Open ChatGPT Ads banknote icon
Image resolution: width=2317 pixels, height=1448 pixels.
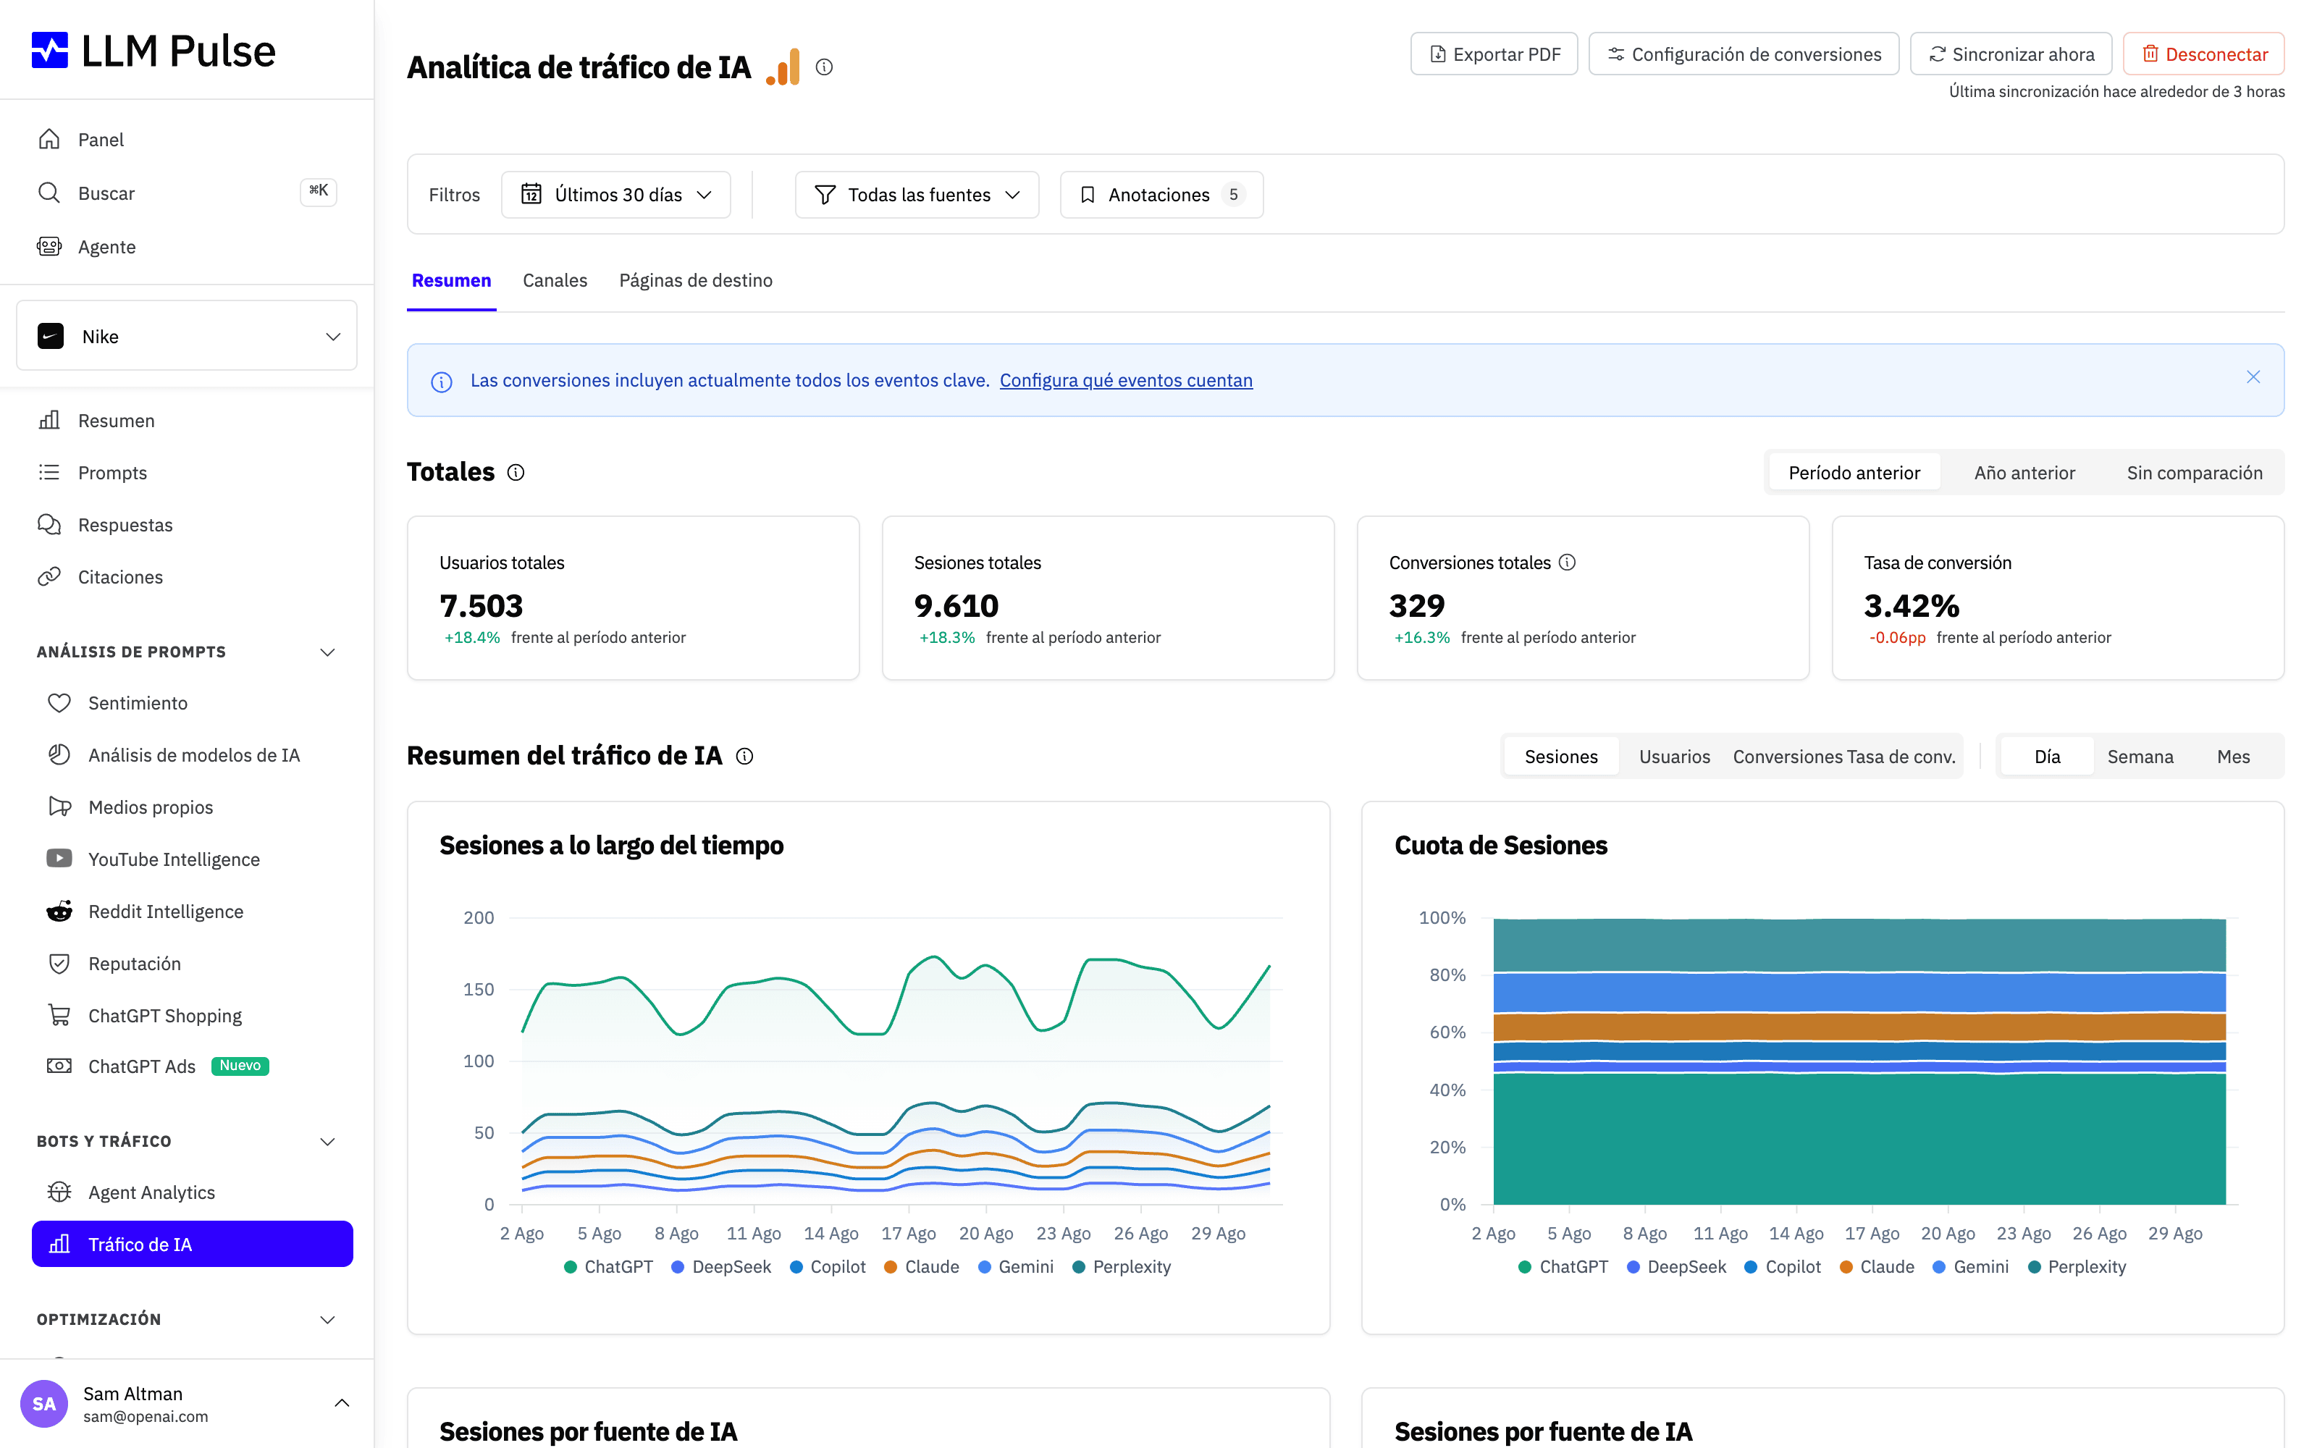click(59, 1066)
